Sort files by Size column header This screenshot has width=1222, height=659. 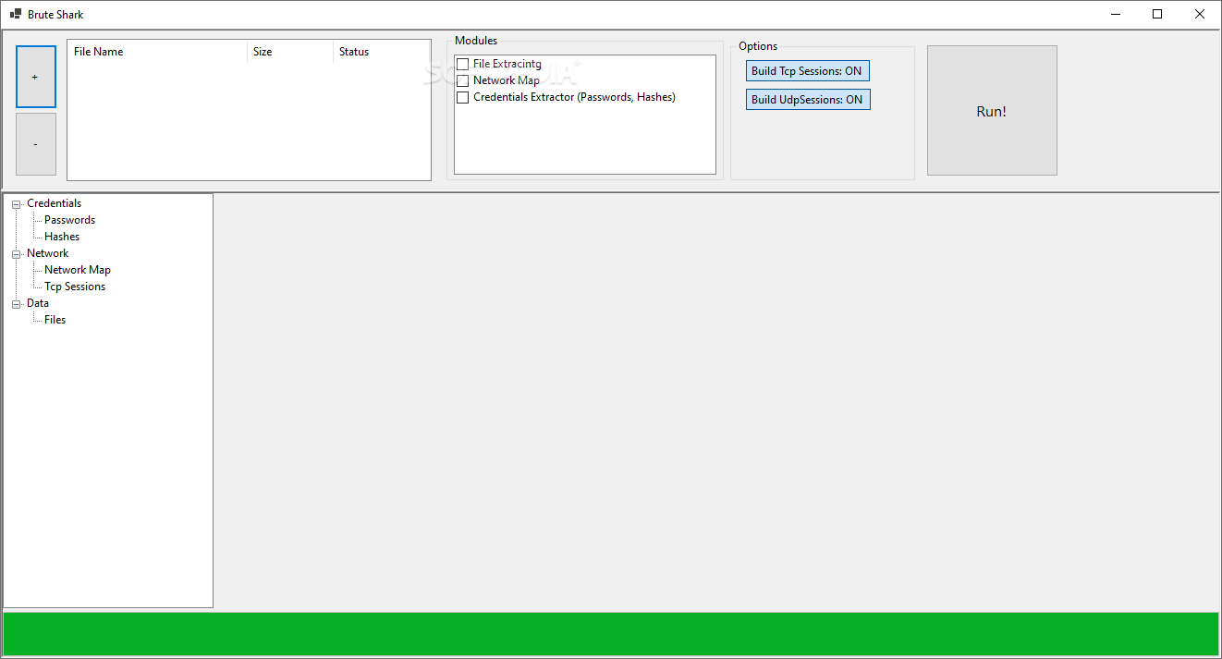(x=290, y=52)
